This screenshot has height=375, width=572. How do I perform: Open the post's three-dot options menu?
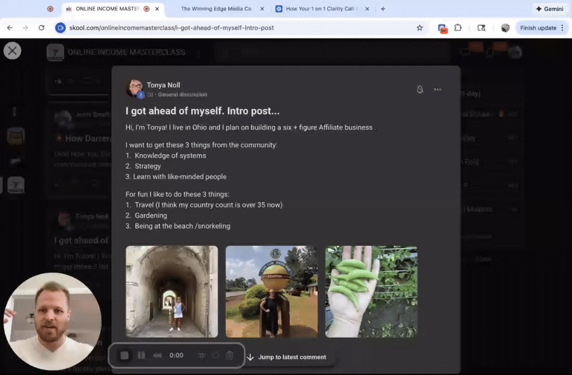point(437,89)
